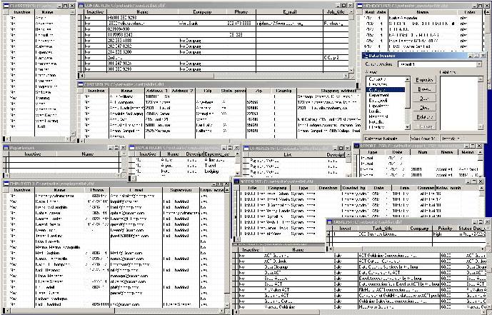This screenshot has height=315, width=492.
Task: Click City column header in CUSTLIST
Action: point(208,91)
